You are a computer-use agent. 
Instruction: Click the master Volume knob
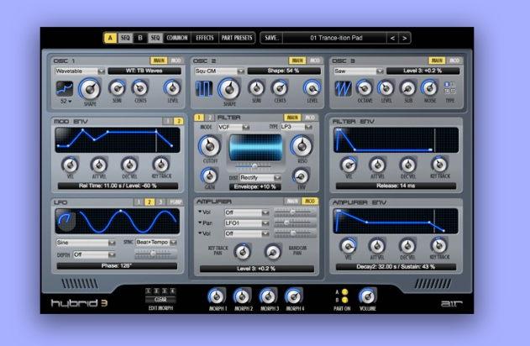point(367,296)
